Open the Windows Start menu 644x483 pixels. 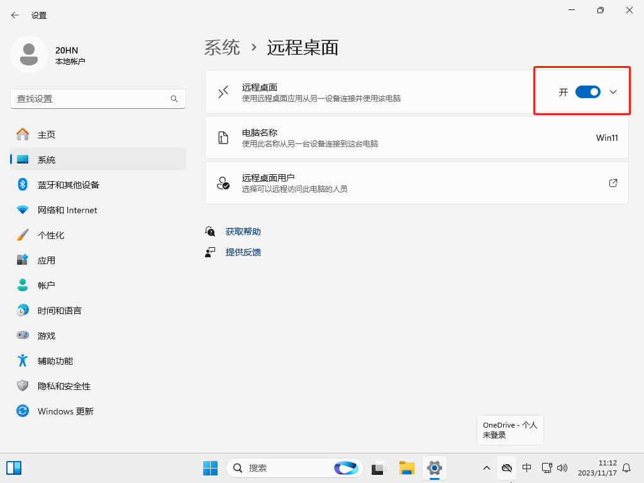(210, 468)
